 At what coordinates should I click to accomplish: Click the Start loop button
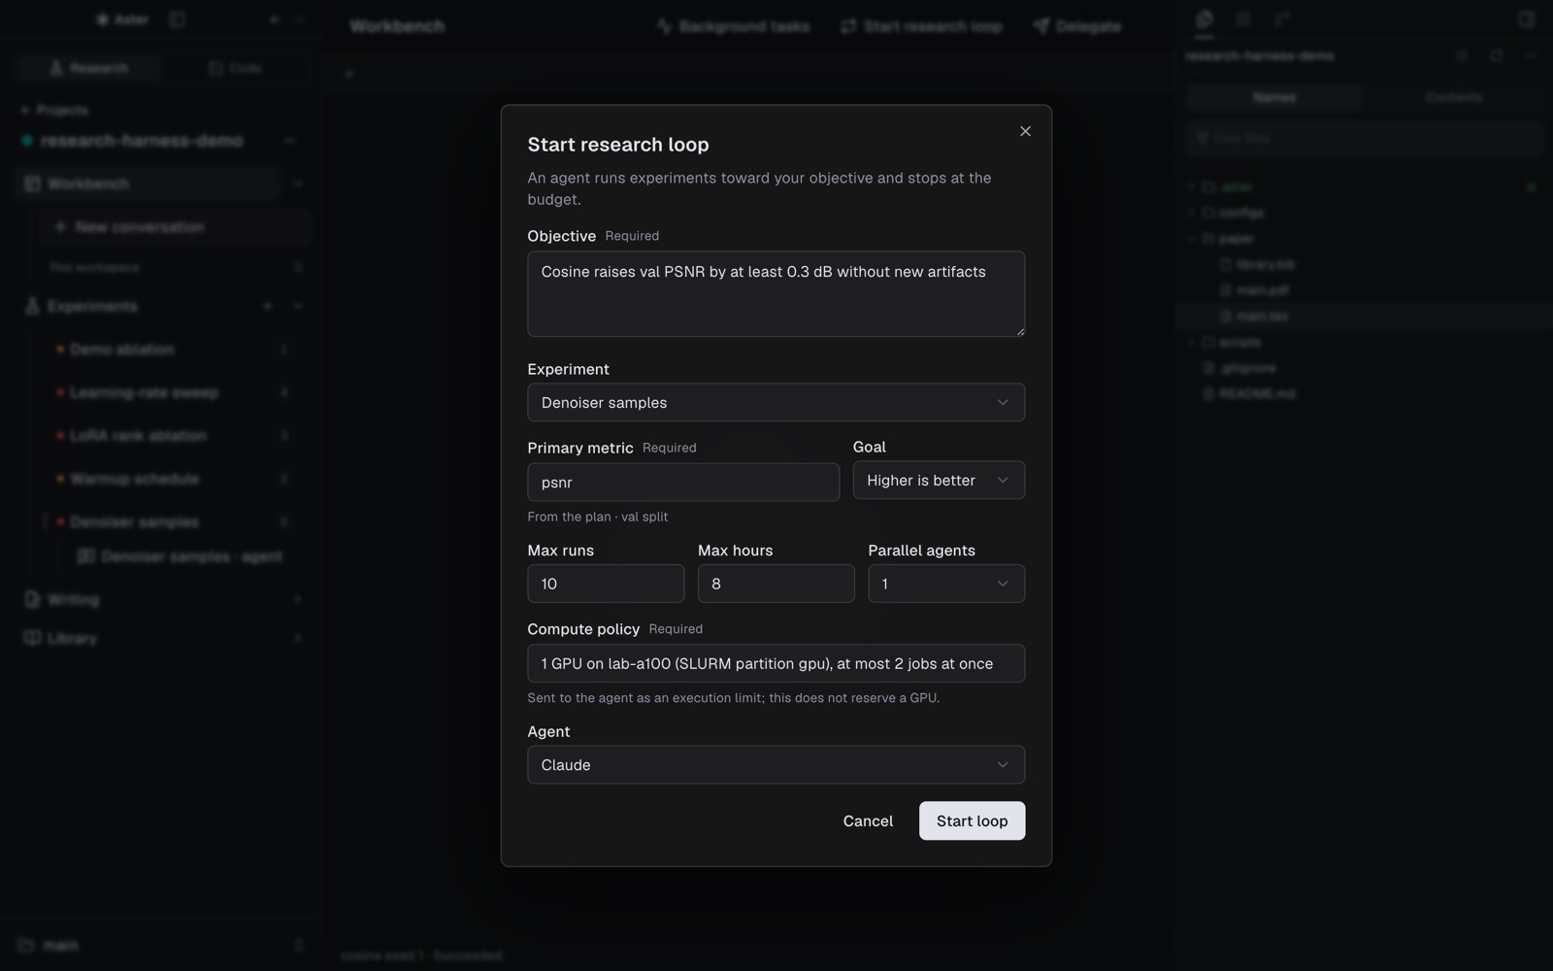(972, 820)
